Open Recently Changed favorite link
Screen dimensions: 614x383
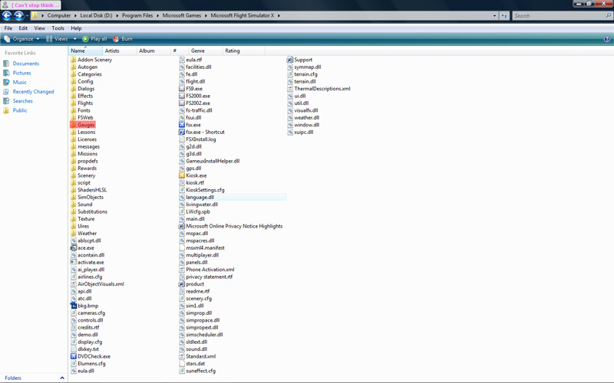point(33,92)
